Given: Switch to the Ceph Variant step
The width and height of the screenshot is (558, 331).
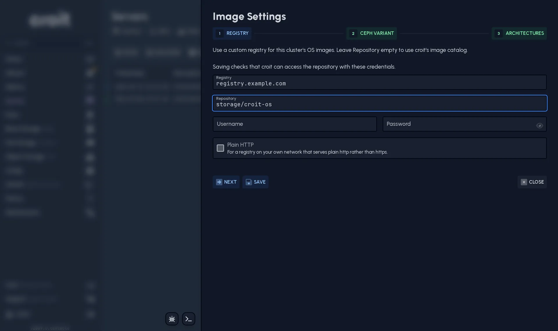Looking at the screenshot, I should (371, 33).
